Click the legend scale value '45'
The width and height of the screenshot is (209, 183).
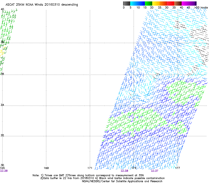point(188,8)
